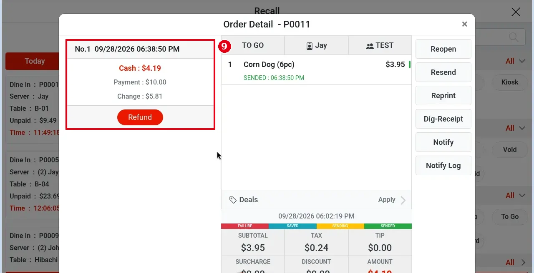
Task: Open Dine In P0005 order card
Action: point(33,185)
